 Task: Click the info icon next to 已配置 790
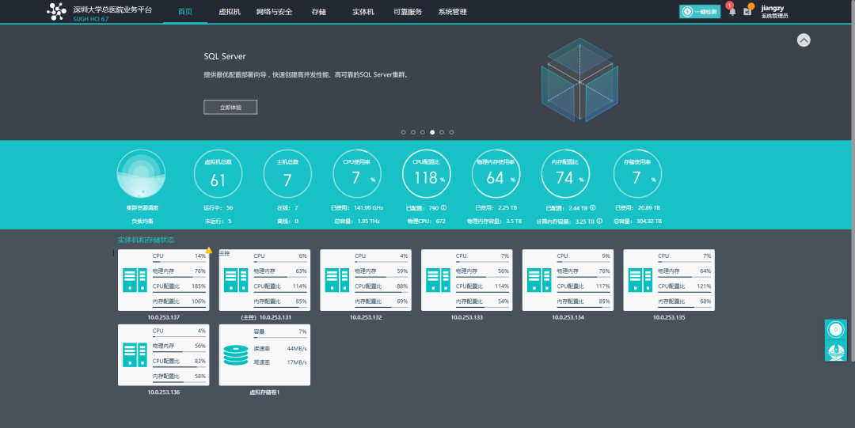click(x=444, y=208)
